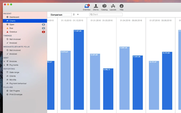181x113 pixels.
Task: Click the RECENT section header
Action: 7,14
